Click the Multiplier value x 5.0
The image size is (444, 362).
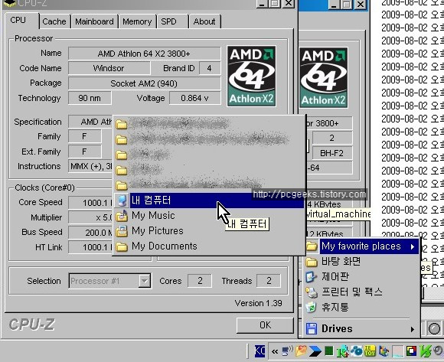[x=90, y=217]
